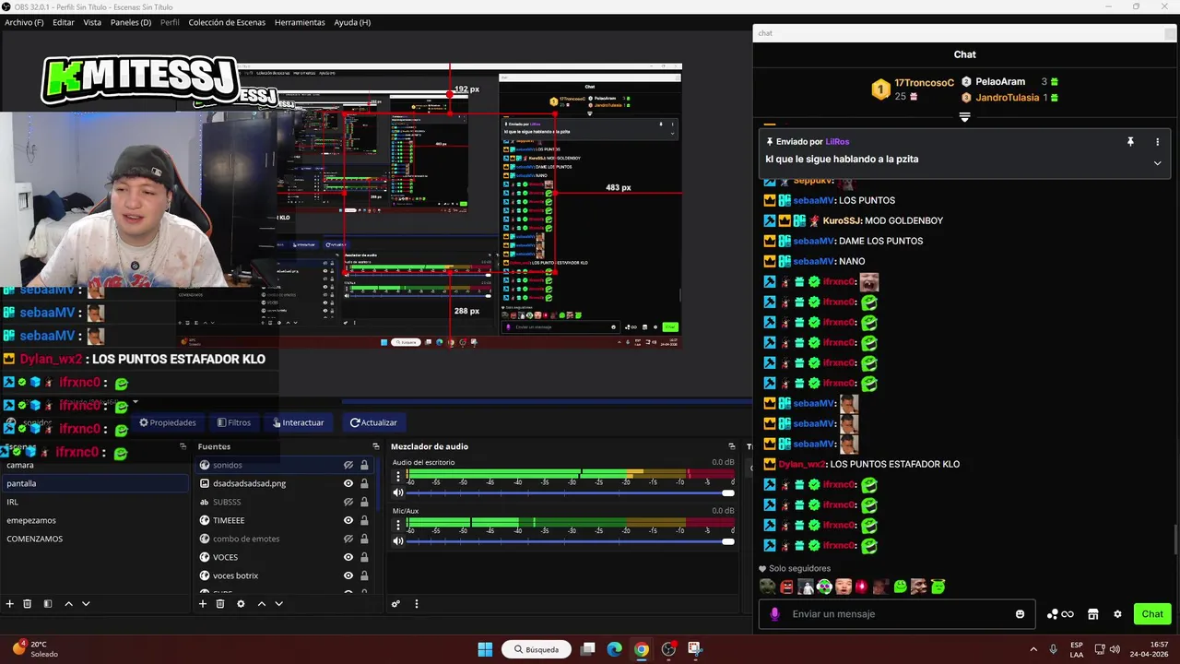
Task: Click the voice microphone icon in chat box
Action: (x=774, y=614)
